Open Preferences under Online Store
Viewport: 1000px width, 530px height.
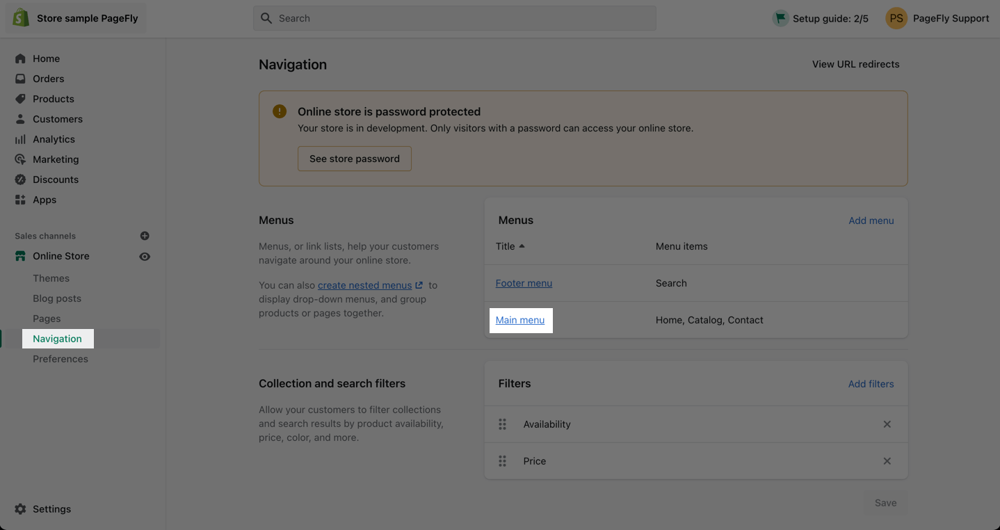pos(61,359)
